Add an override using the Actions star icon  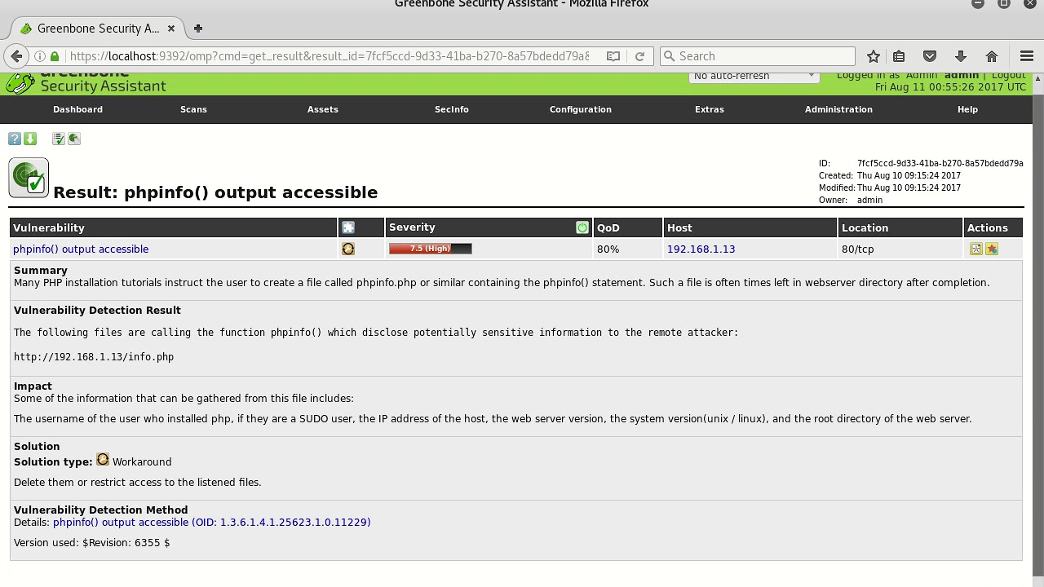[992, 249]
